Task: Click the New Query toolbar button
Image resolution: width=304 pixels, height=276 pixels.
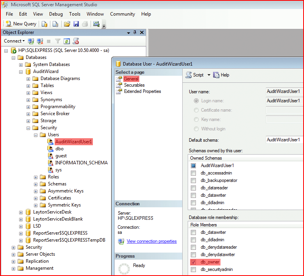Action: tap(21, 24)
